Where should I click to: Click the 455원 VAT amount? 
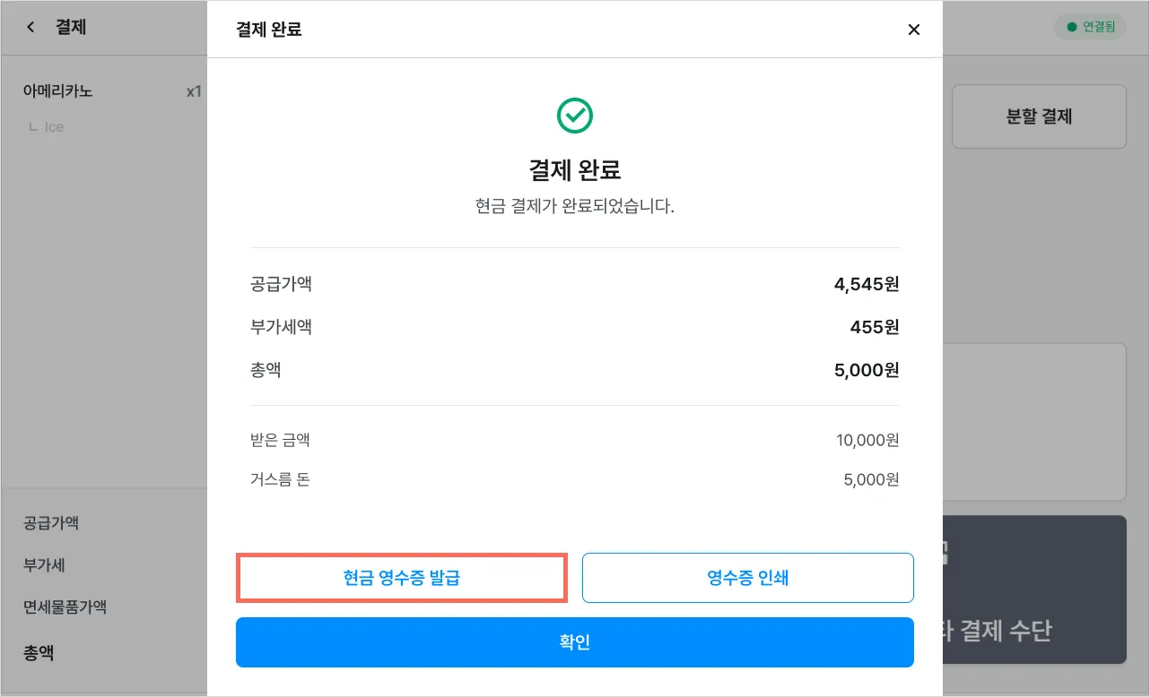874,327
